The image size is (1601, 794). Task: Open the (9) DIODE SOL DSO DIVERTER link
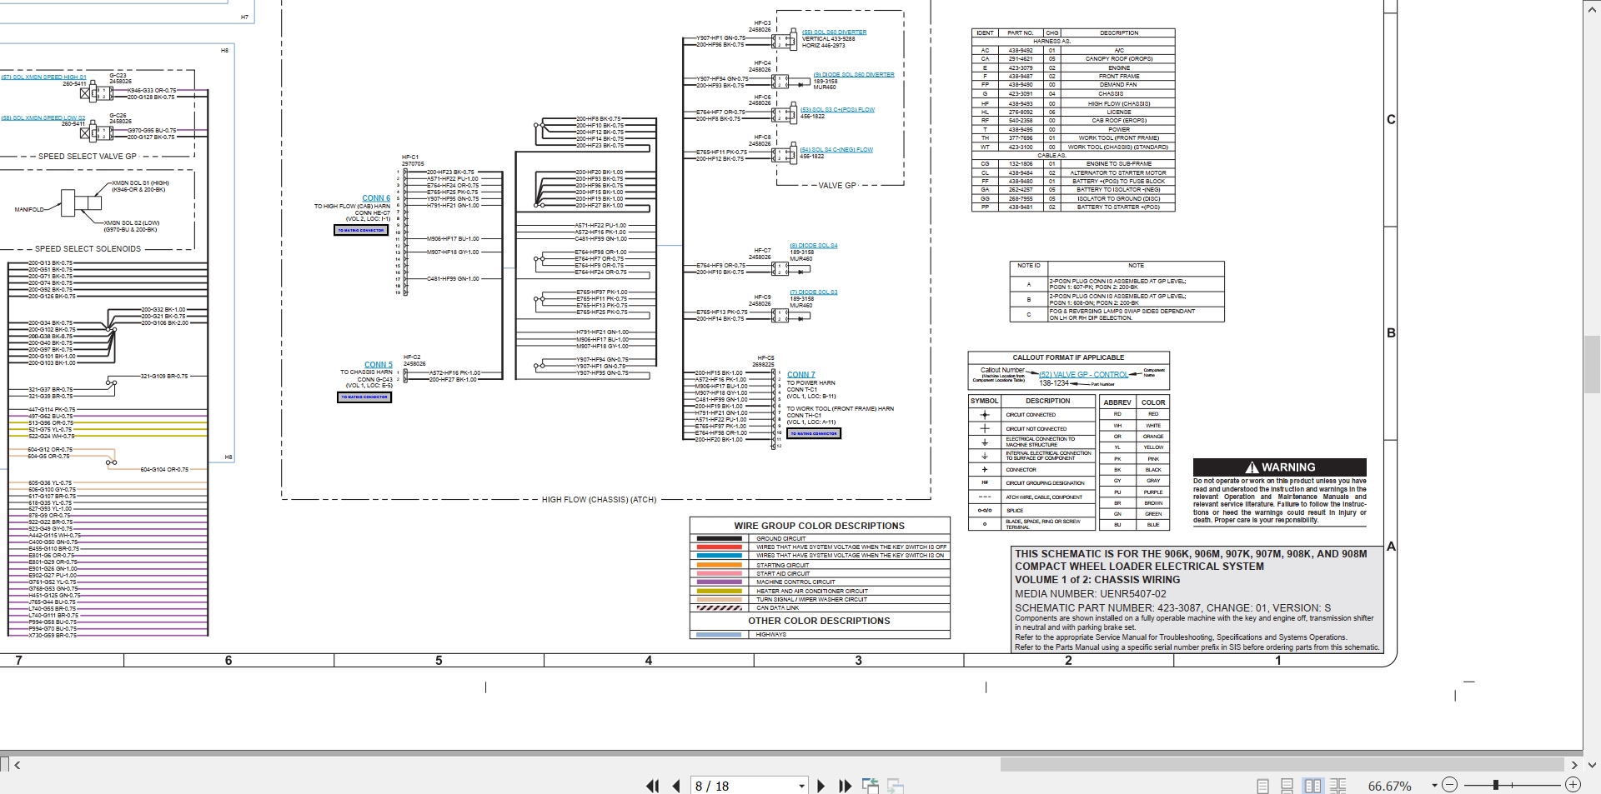[854, 75]
